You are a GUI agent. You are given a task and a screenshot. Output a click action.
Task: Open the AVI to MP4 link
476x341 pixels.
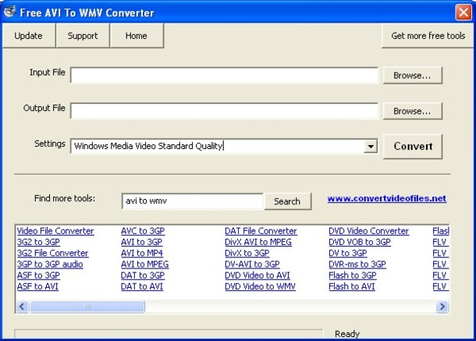[x=142, y=254]
